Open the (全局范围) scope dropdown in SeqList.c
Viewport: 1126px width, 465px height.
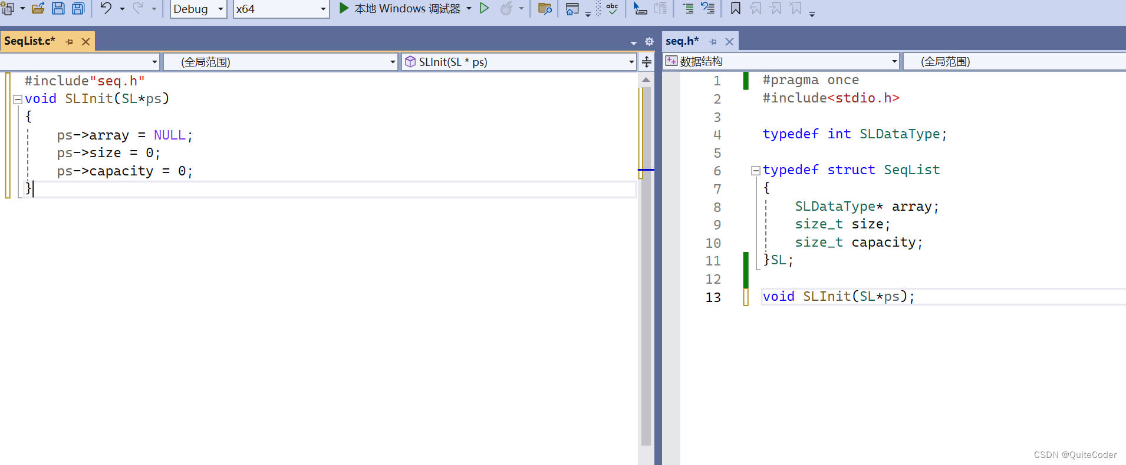[x=281, y=62]
